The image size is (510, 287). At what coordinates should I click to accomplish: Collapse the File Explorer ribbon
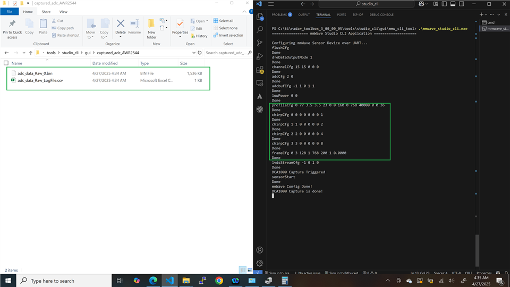pyautogui.click(x=244, y=12)
